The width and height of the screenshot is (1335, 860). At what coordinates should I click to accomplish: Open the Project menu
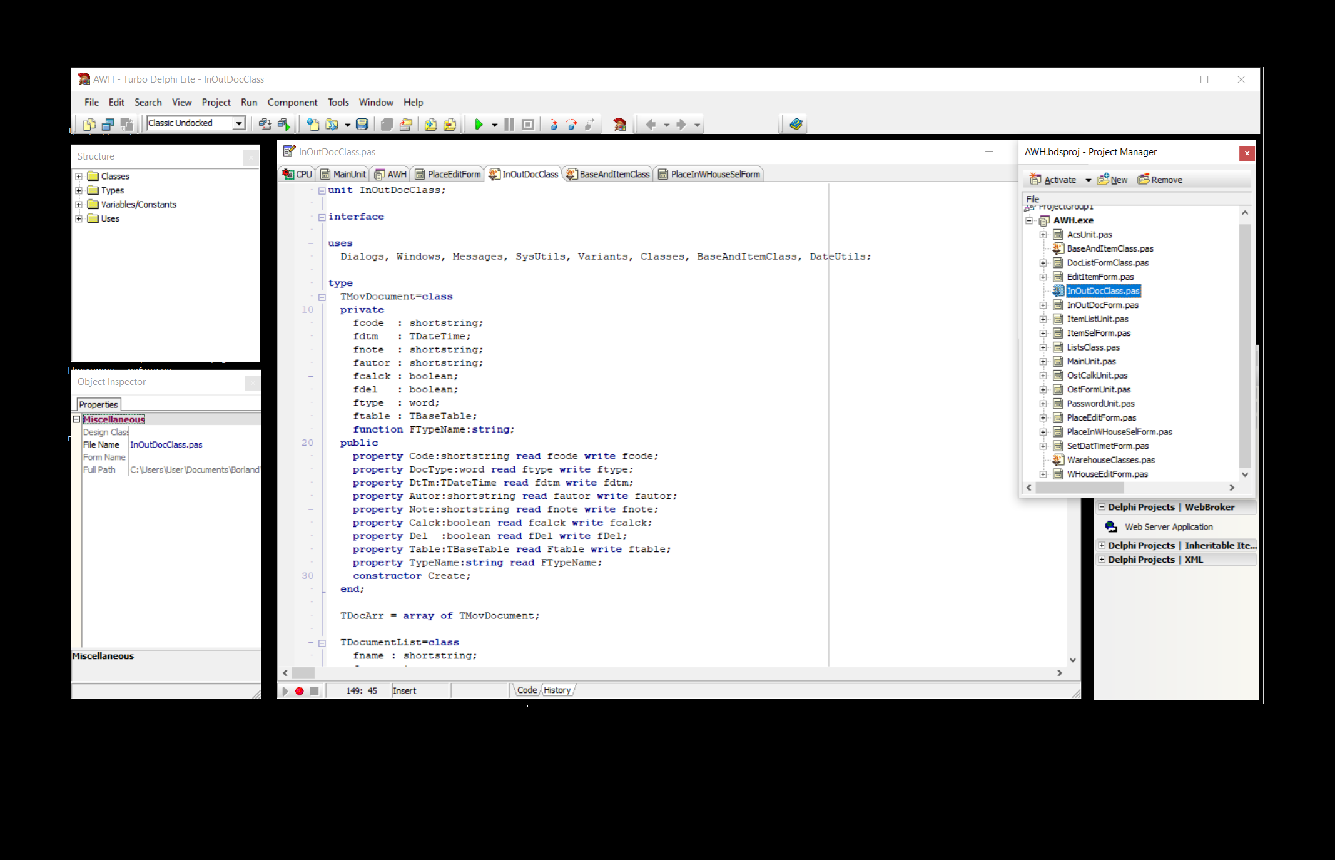[x=216, y=102]
